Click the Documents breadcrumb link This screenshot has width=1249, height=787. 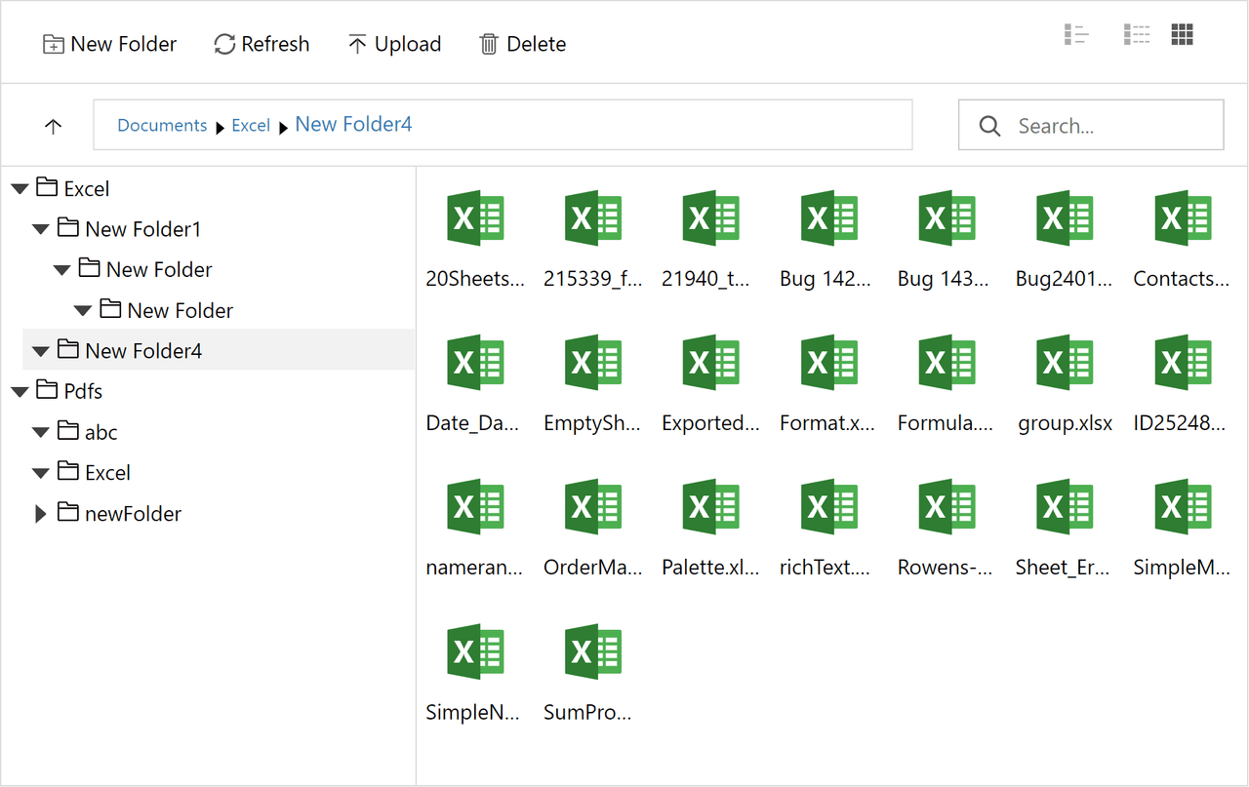[162, 126]
